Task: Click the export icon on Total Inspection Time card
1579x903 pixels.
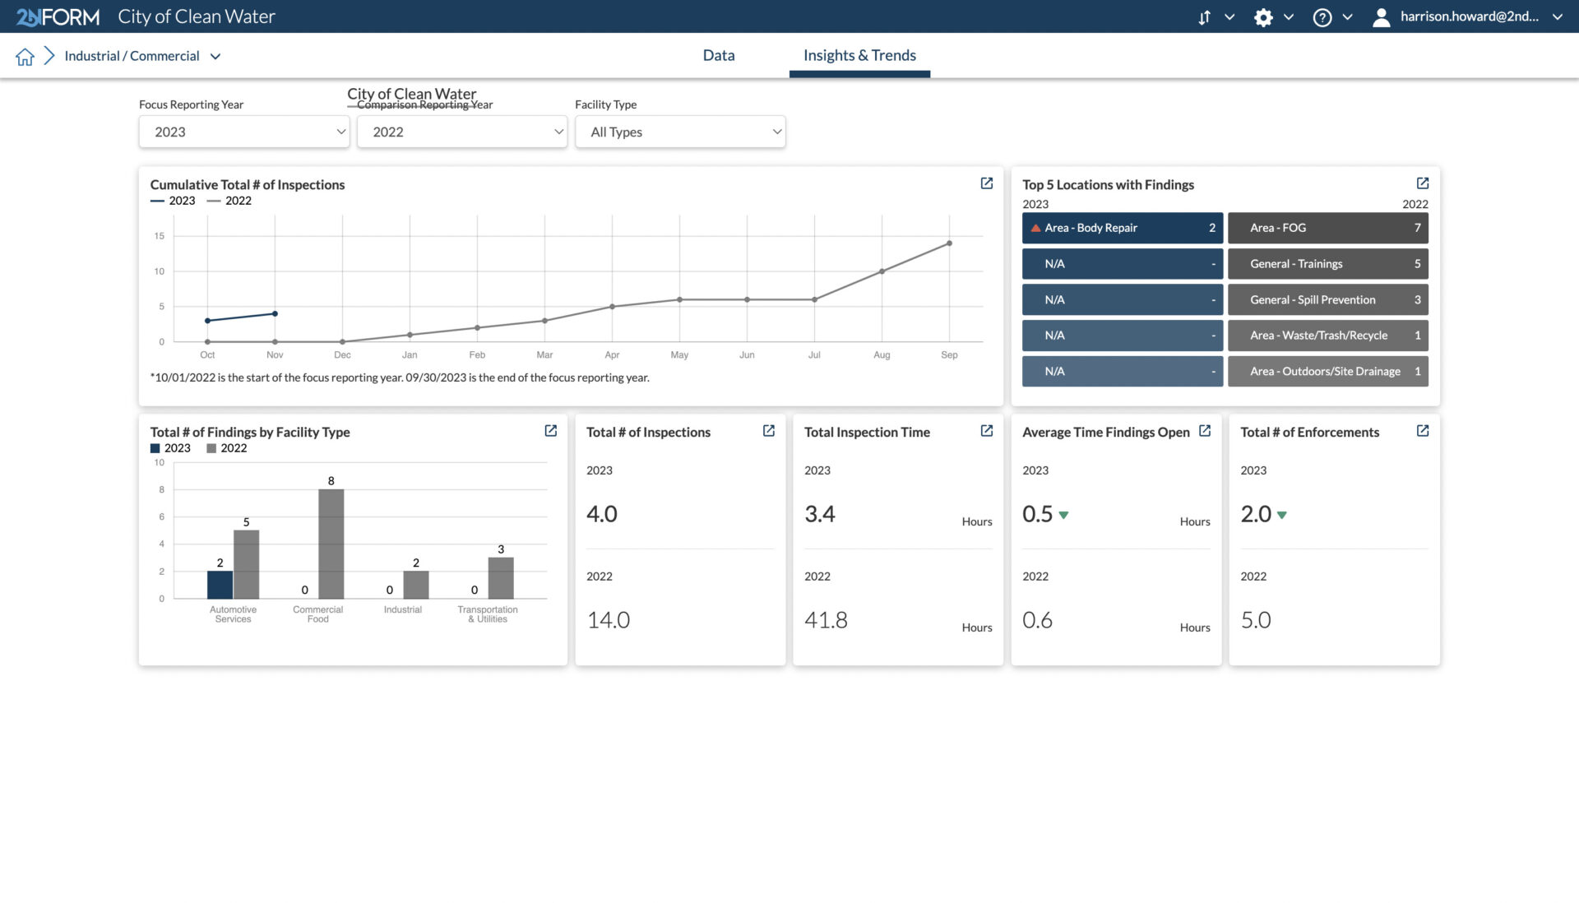Action: pos(988,430)
